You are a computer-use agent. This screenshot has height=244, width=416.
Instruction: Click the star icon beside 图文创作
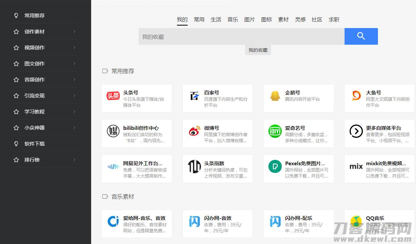(x=16, y=63)
